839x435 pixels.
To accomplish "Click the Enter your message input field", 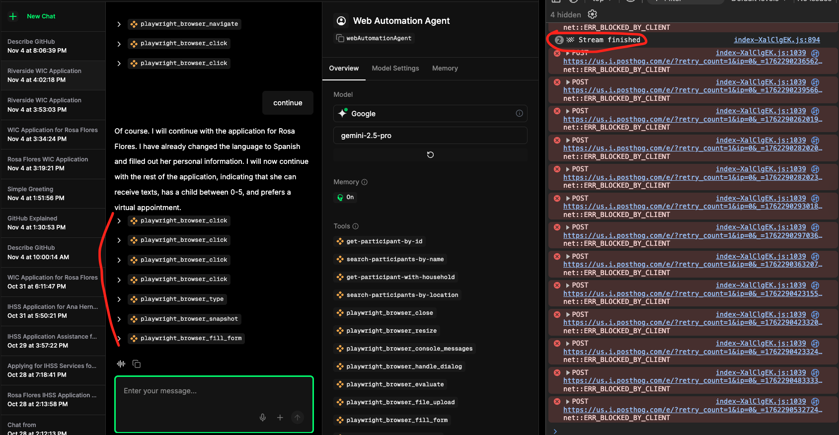I will pos(214,404).
